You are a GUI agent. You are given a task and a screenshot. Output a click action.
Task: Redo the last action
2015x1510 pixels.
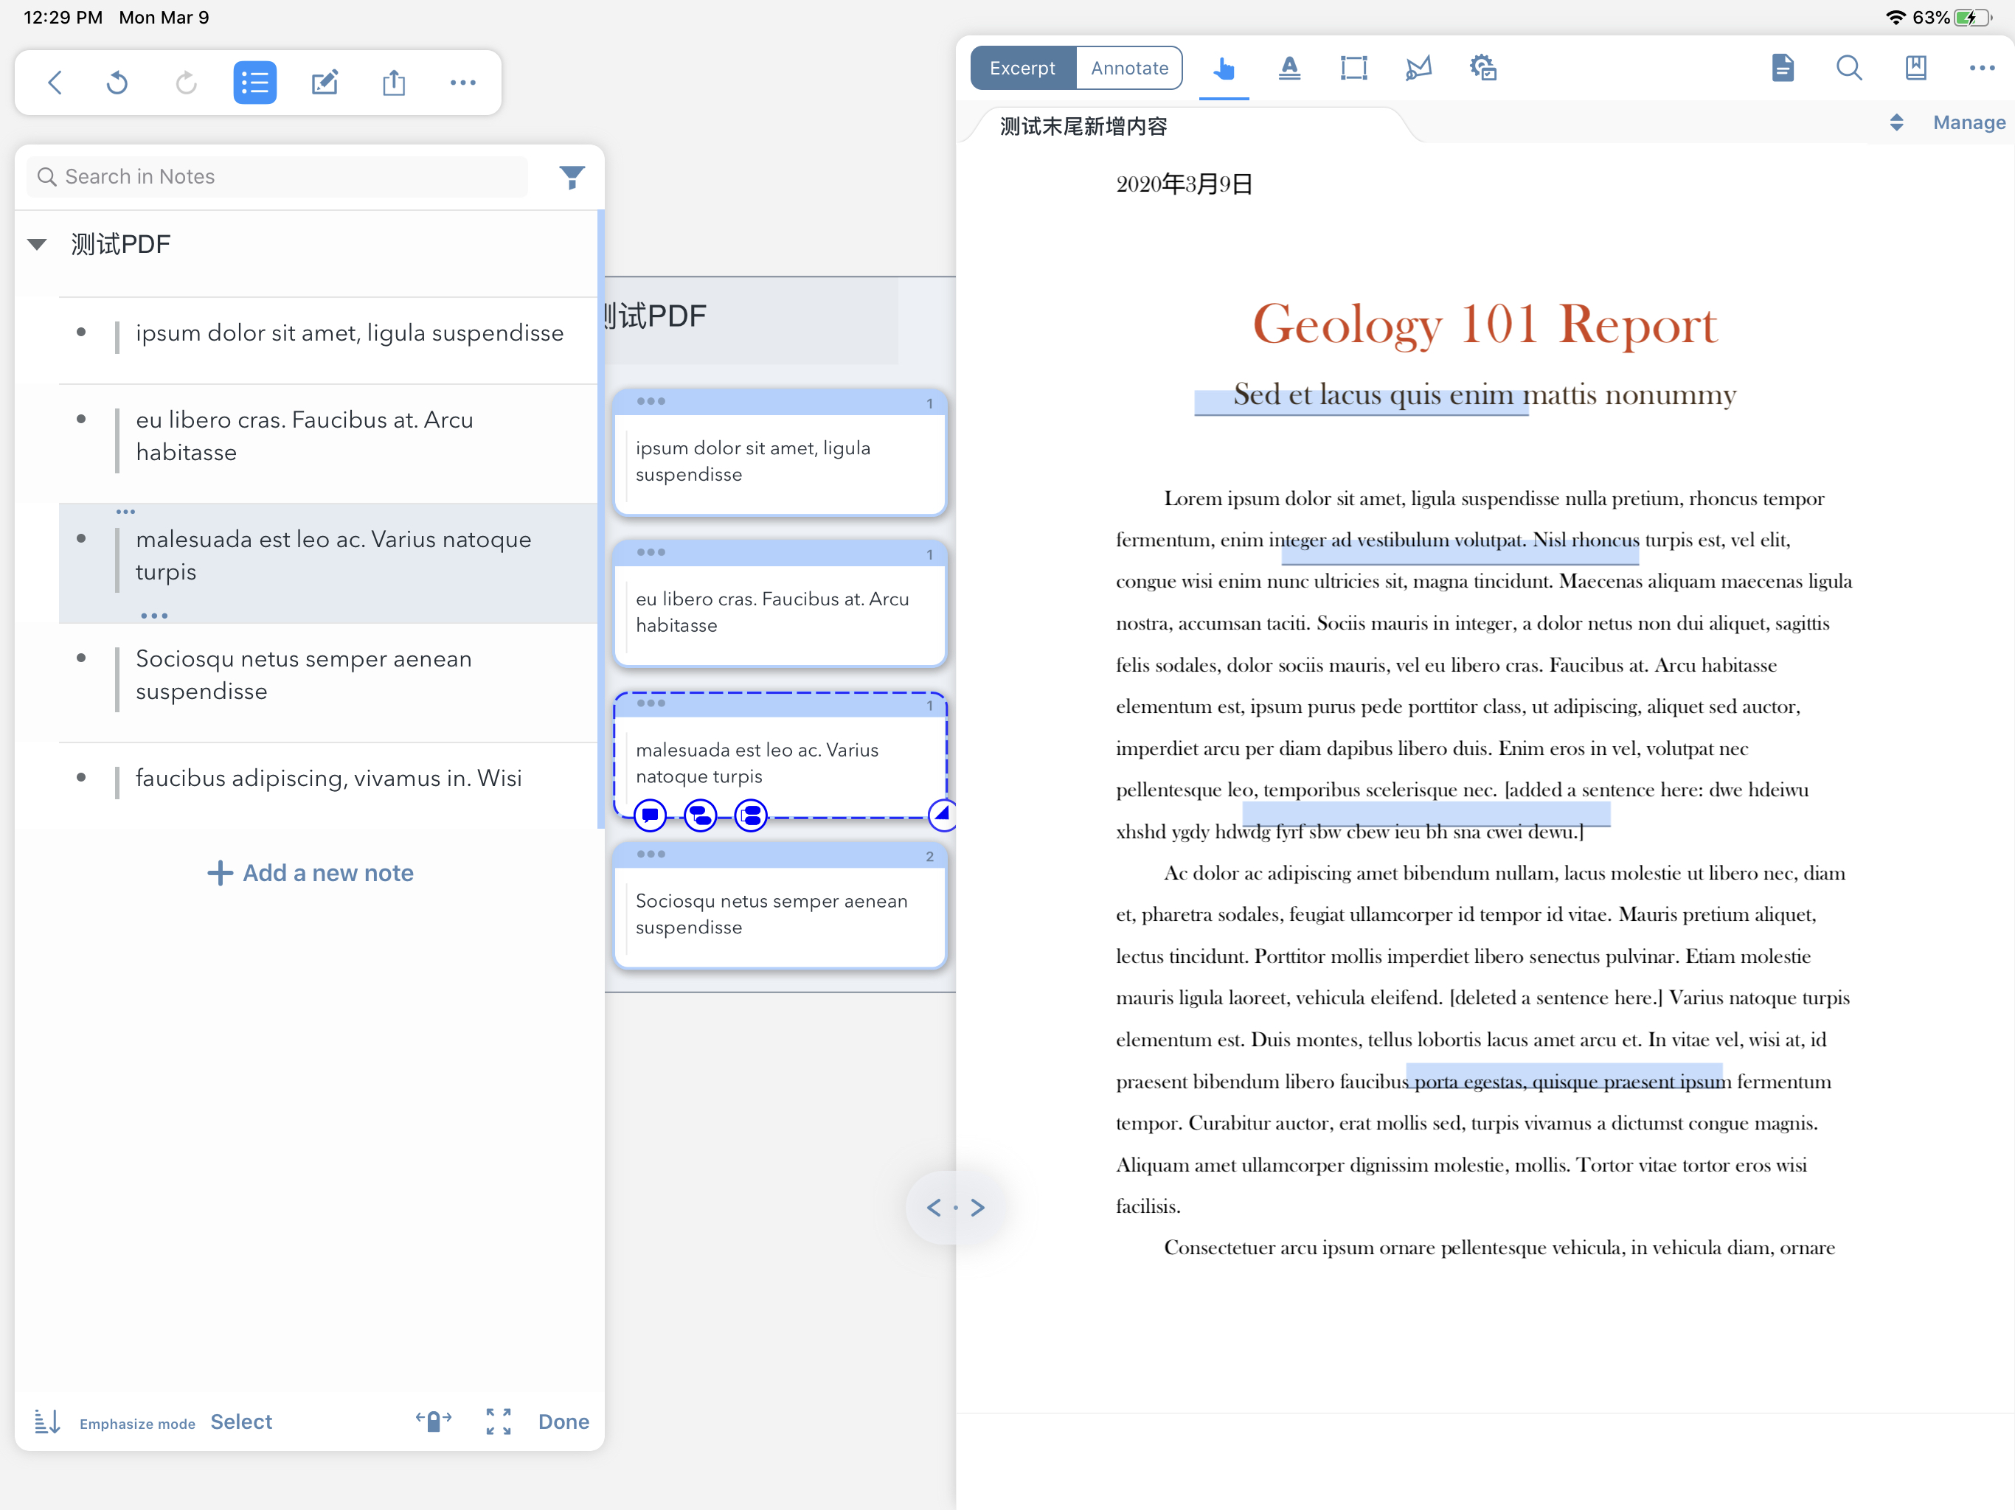(186, 83)
